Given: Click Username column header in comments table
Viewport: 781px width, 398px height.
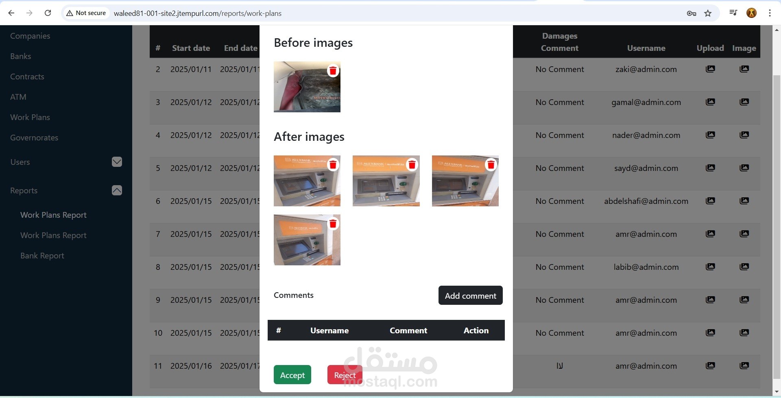Looking at the screenshot, I should coord(329,330).
